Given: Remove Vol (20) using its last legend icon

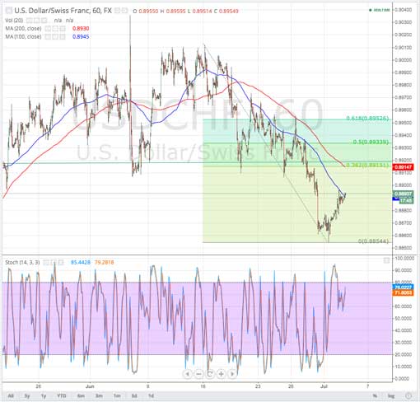Looking at the screenshot, I should pyautogui.click(x=44, y=21).
